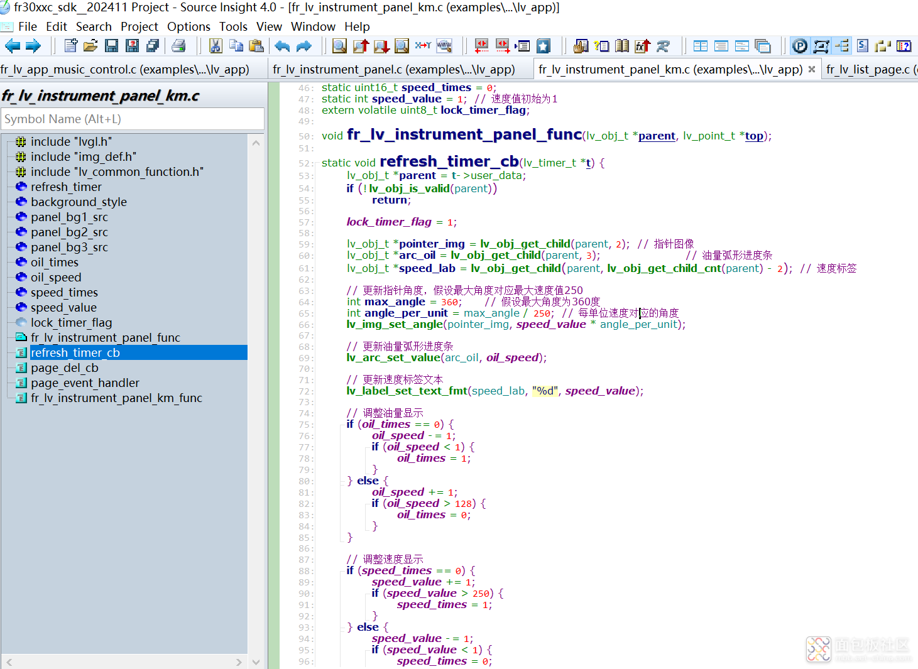Select fr_lv_instrument_panel_km_func in symbol list
The height and width of the screenshot is (669, 918).
(x=116, y=398)
